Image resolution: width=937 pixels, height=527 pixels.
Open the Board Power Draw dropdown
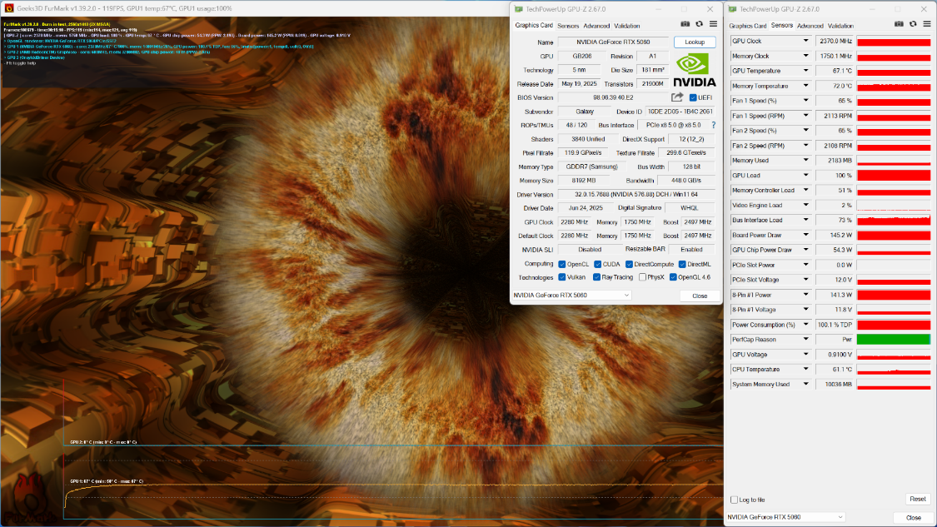point(805,235)
